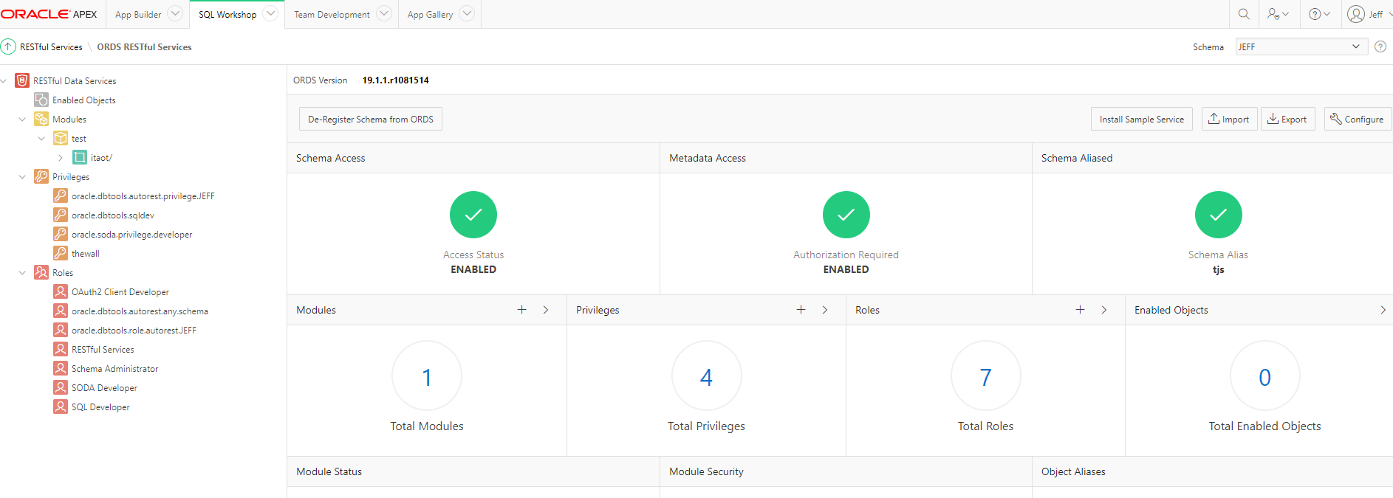1393x498 pixels.
Task: Open the Enabled Objects chevron arrow
Action: click(x=1383, y=310)
